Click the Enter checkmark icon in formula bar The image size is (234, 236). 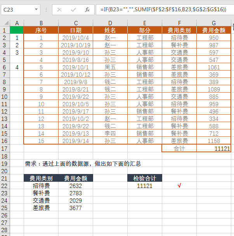pos(73,10)
